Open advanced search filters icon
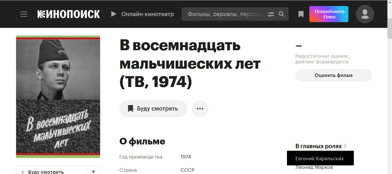The image size is (392, 174). click(x=271, y=14)
